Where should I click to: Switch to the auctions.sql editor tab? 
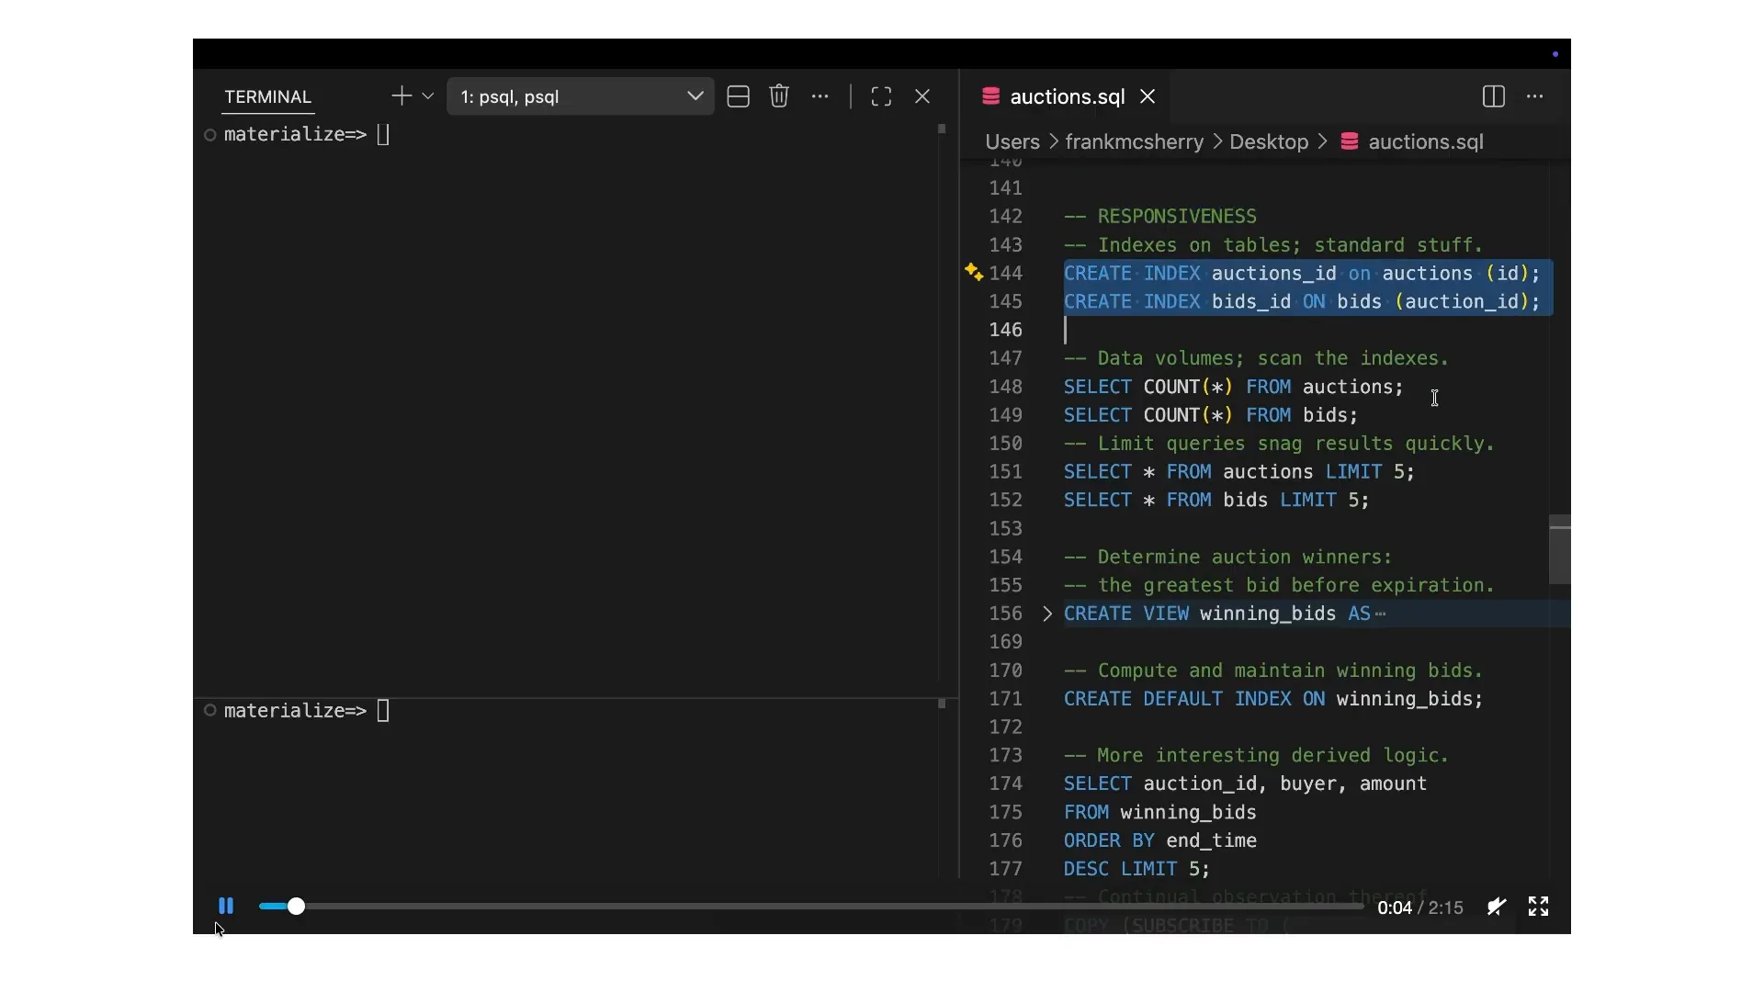tap(1068, 96)
